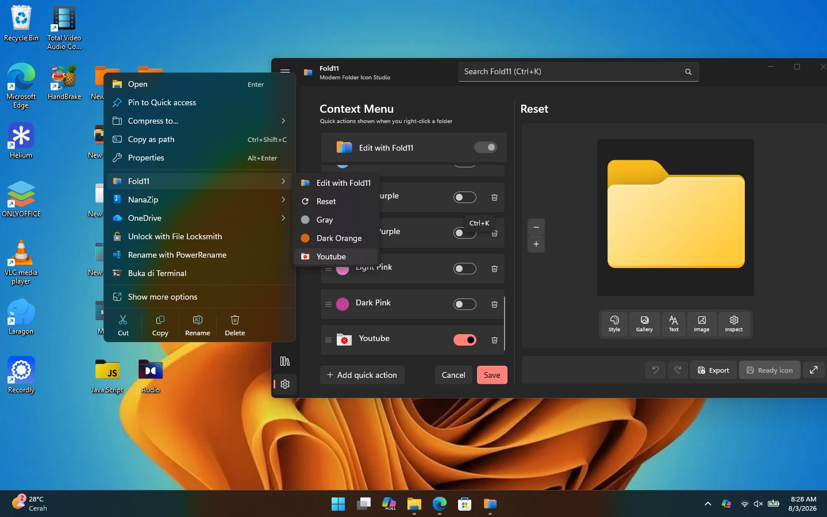Remove the Dark Pink quick action via trash icon
827x517 pixels.
(494, 304)
